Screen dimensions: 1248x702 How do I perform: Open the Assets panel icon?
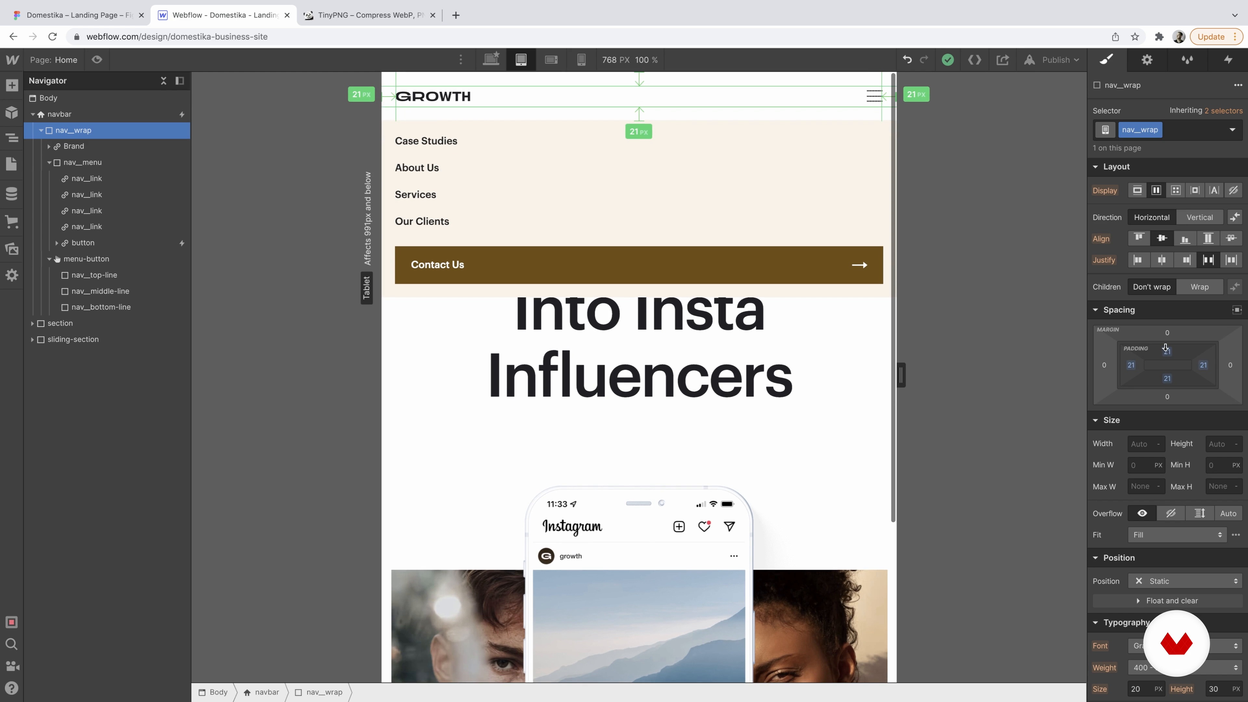tap(12, 249)
